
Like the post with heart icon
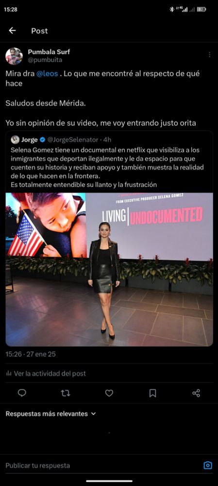[109, 393]
